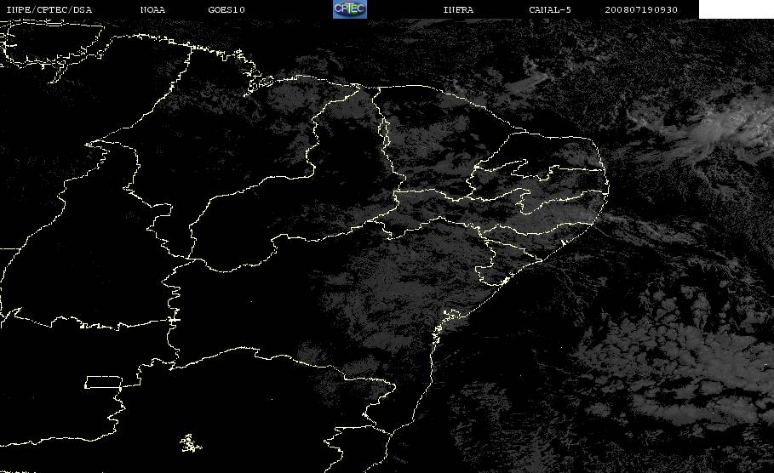Click the streaky cloud band north of Ceará
The image size is (774, 473).
click(x=525, y=83)
